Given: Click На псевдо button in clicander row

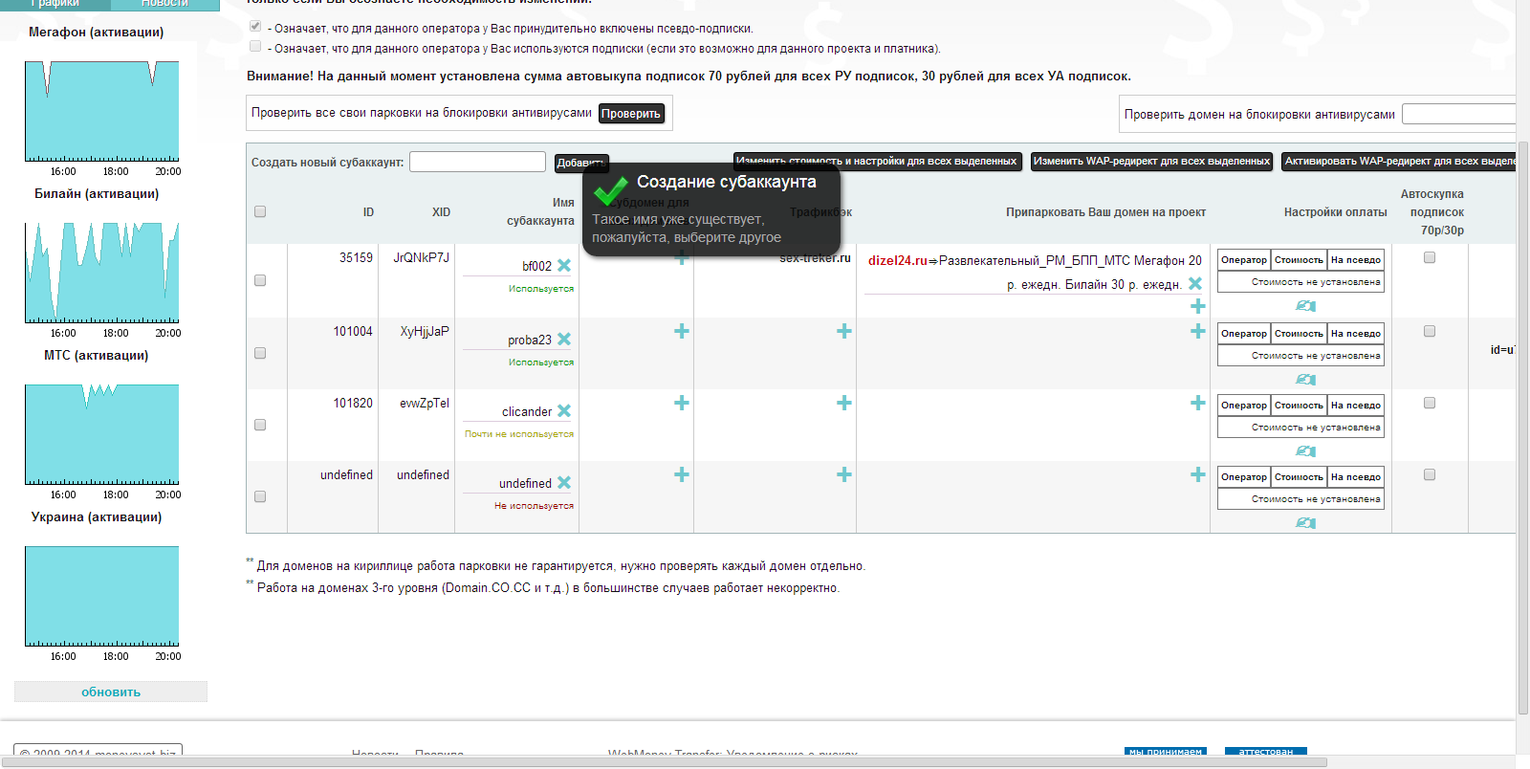Looking at the screenshot, I should [1356, 406].
